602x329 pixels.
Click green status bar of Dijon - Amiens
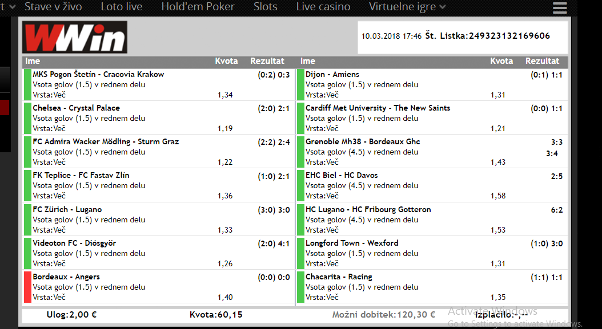tap(300, 84)
